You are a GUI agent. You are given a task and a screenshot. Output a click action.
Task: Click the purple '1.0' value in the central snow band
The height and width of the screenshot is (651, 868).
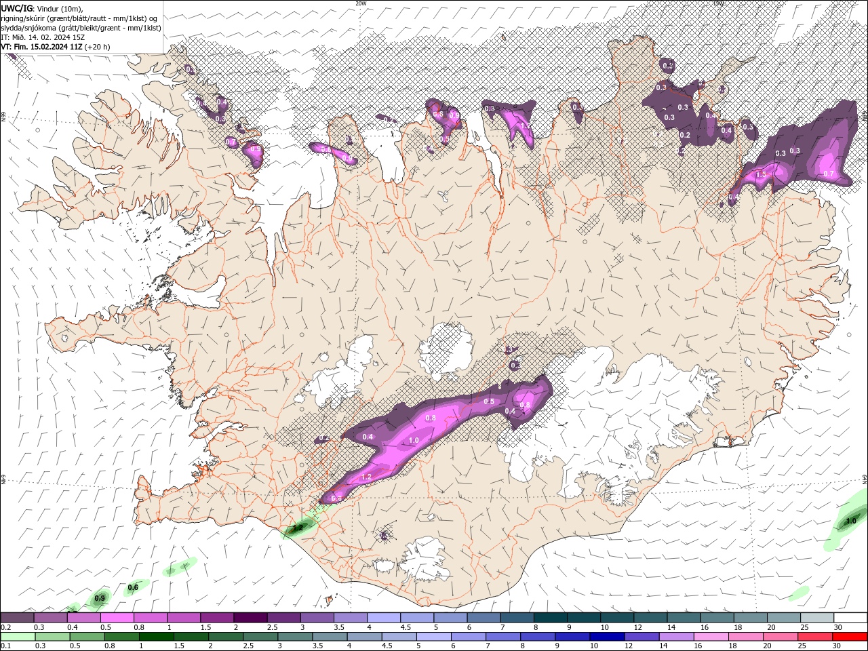pos(414,440)
